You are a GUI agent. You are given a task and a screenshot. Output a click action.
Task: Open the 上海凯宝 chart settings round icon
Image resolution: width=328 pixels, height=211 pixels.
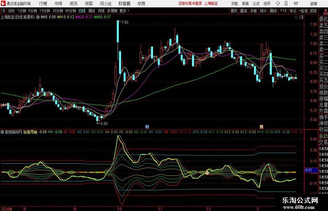tap(38, 17)
